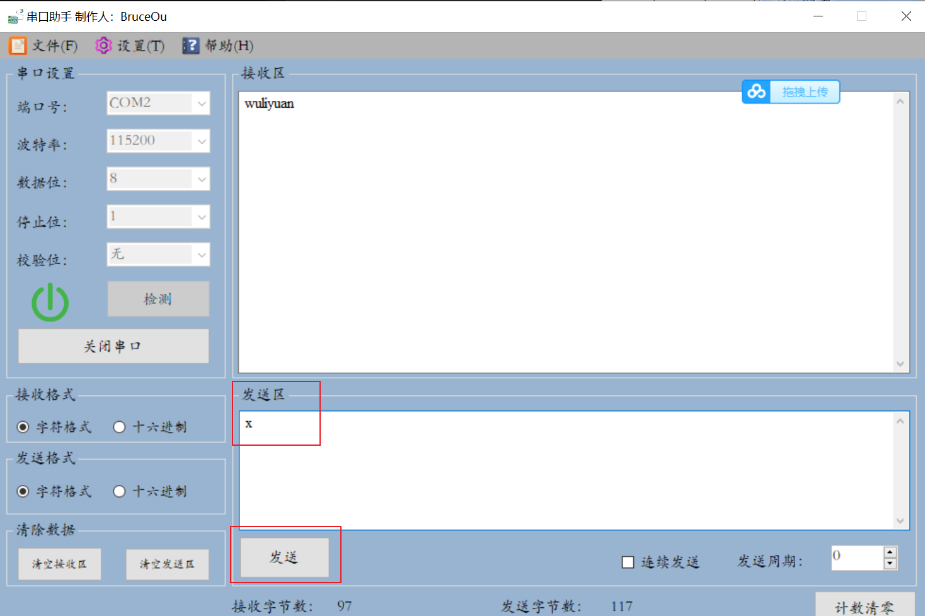The width and height of the screenshot is (925, 616).
Task: Open the 文件(F) menu
Action: [43, 45]
